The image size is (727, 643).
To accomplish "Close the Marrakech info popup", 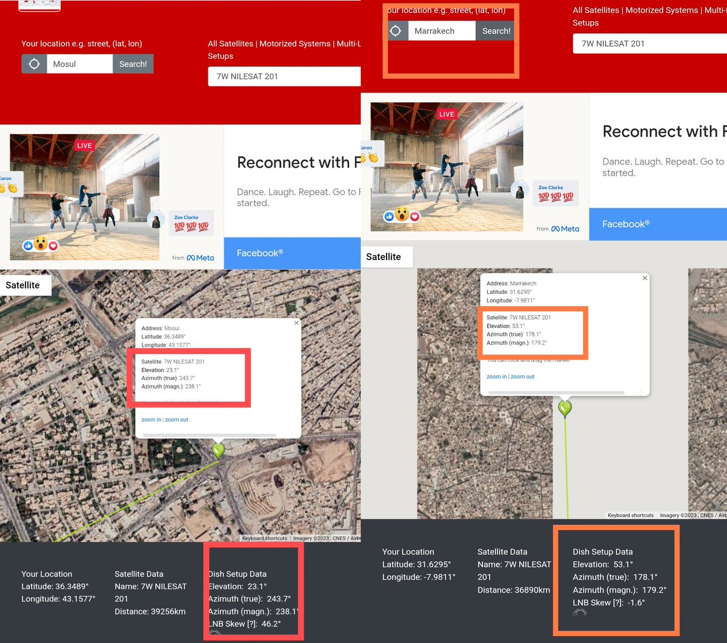I will [645, 278].
